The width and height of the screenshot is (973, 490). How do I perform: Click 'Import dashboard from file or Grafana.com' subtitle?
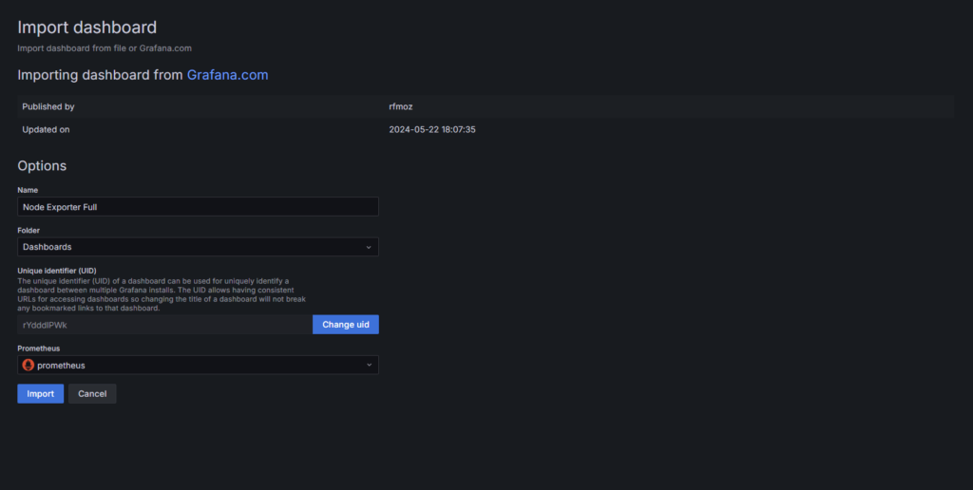105,47
